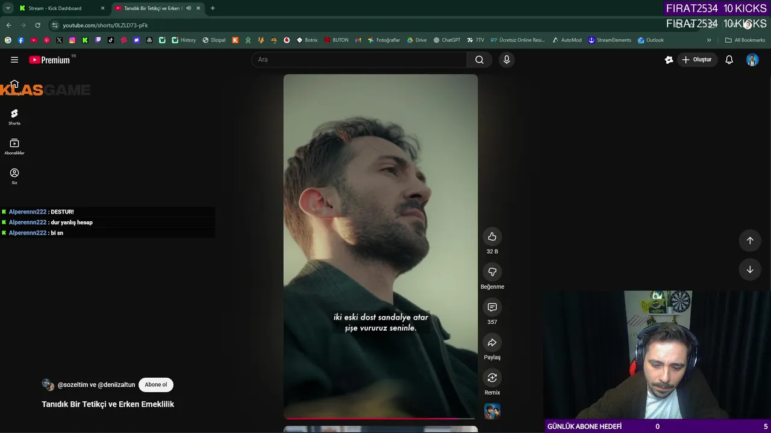
Task: Open the sound source thumbnail below Remix
Action: (x=492, y=411)
